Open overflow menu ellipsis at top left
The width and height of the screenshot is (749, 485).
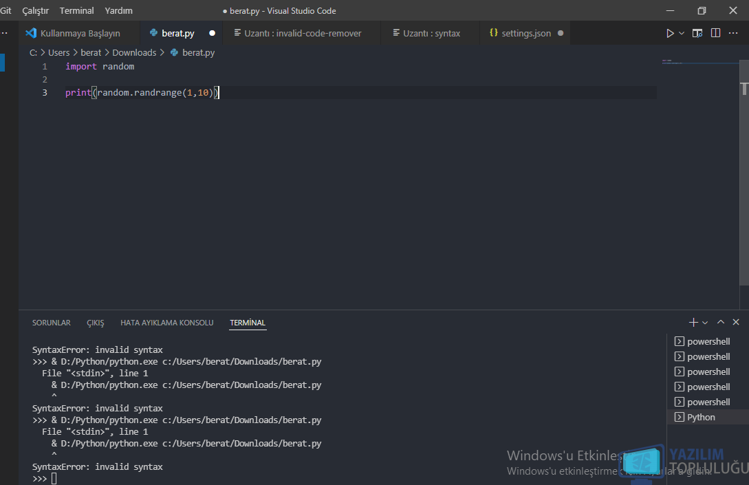(4, 33)
